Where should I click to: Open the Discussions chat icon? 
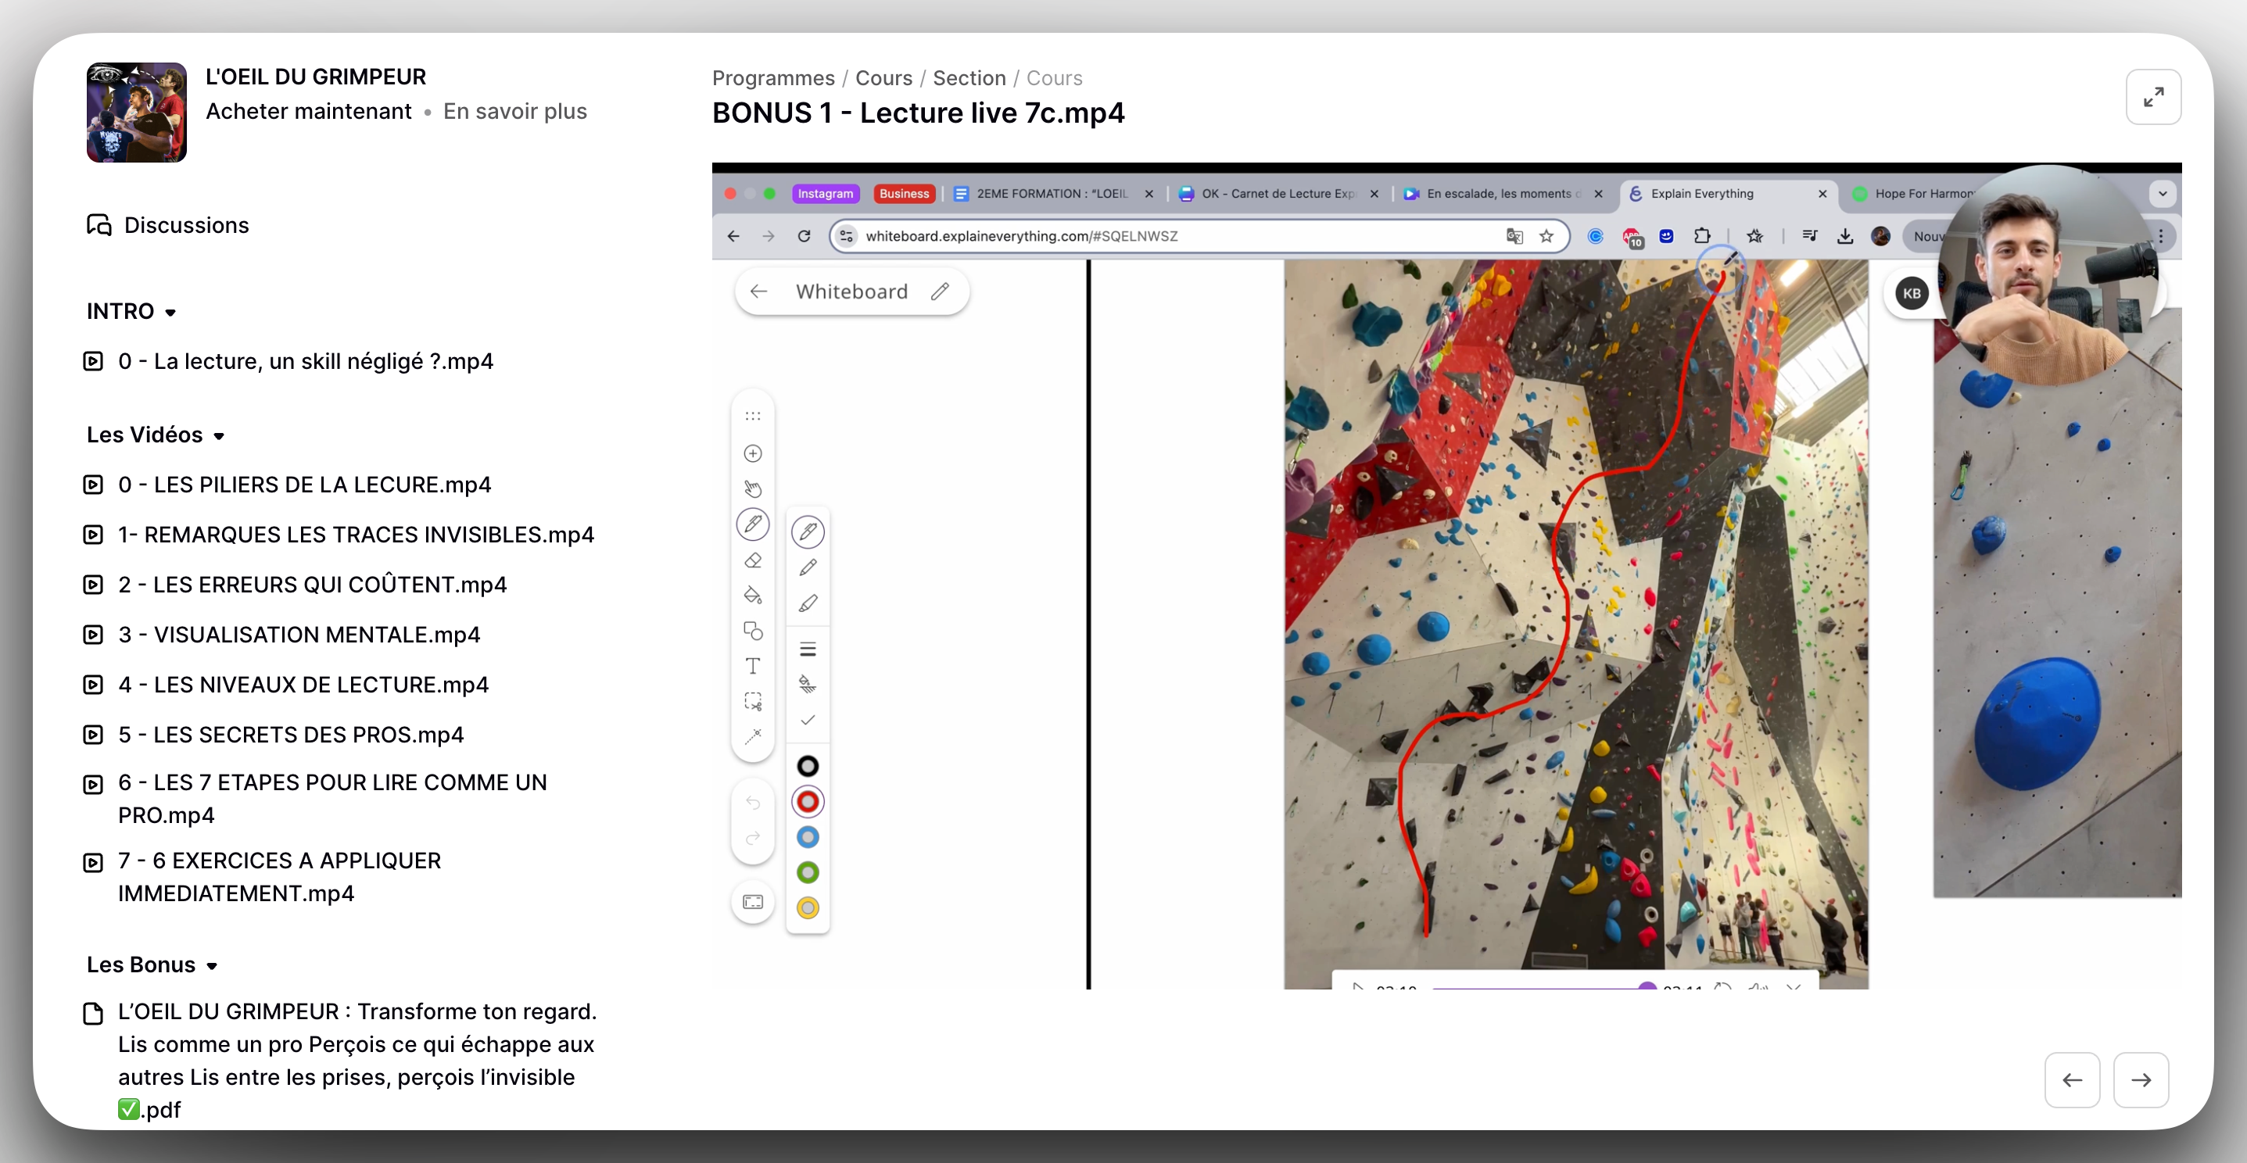point(99,225)
